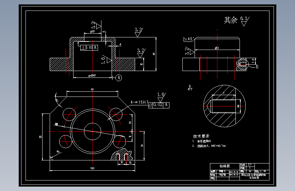
Task: Select the title "钻模板" in title block
Action: pos(225,166)
